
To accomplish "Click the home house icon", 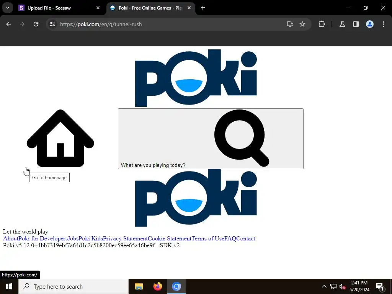I will click(x=60, y=138).
